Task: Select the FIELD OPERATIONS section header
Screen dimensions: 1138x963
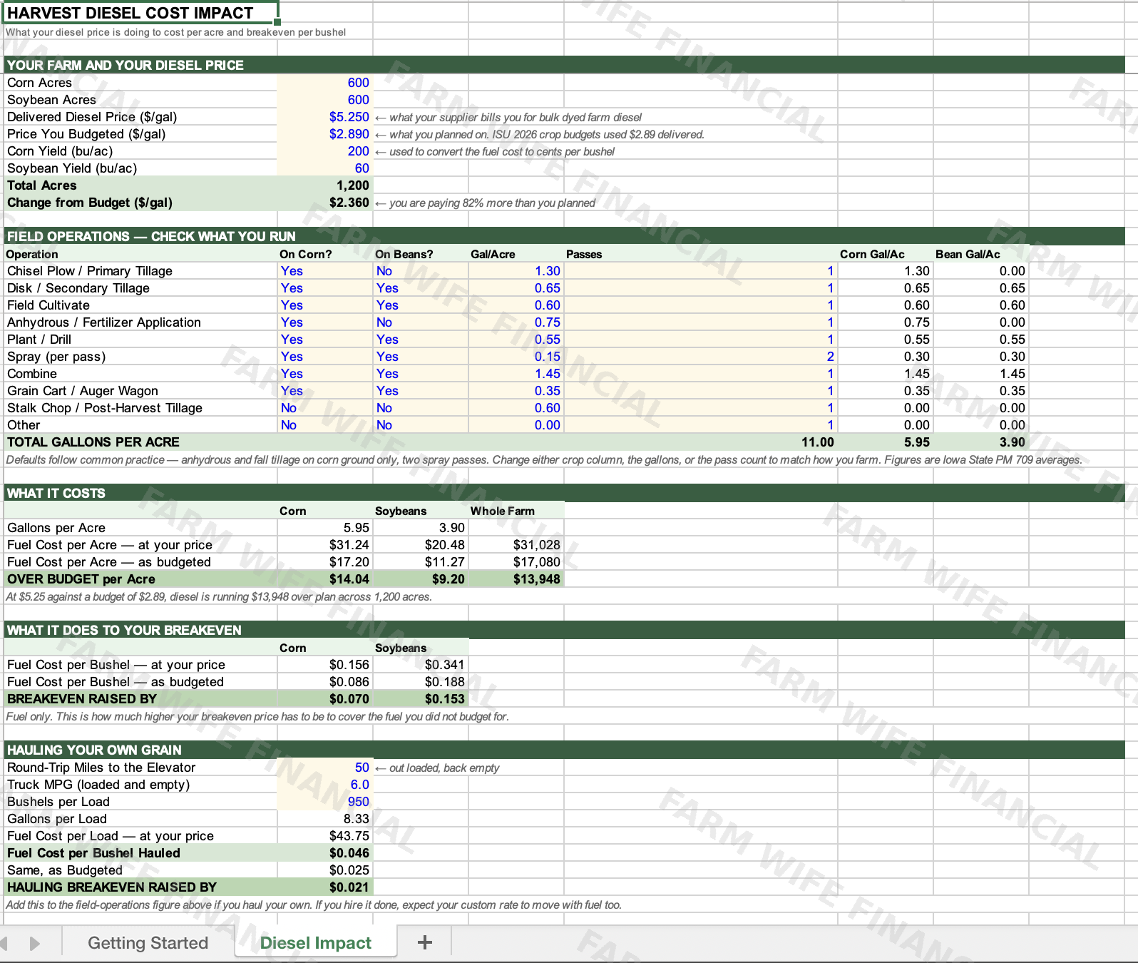Action: pos(565,236)
